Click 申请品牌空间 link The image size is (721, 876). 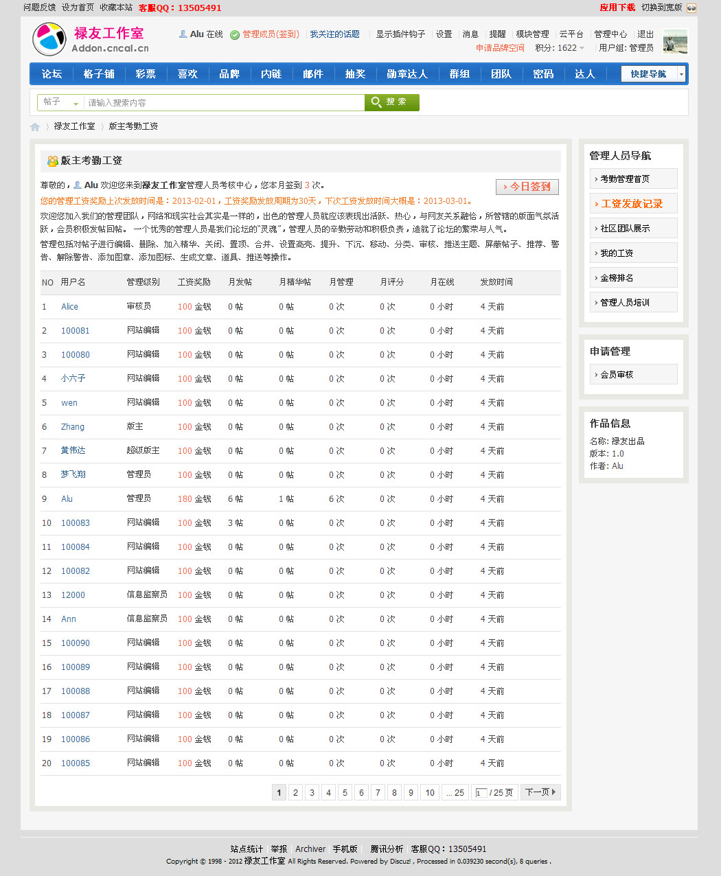click(x=500, y=48)
